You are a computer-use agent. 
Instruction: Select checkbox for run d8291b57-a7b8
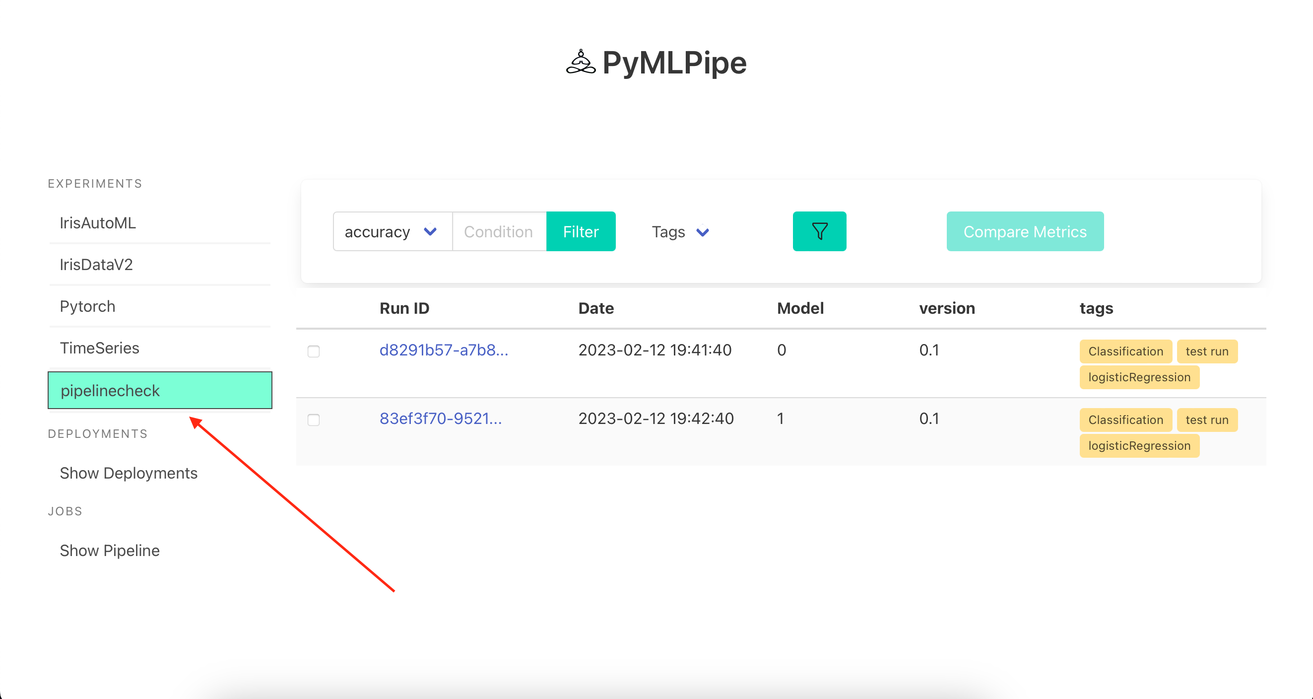314,351
